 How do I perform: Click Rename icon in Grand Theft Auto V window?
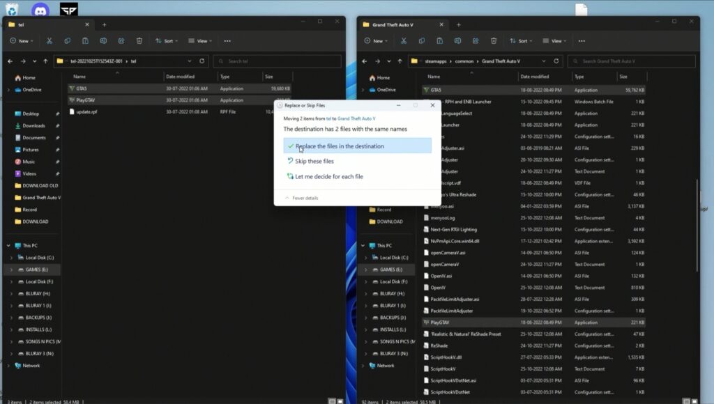[x=457, y=41]
